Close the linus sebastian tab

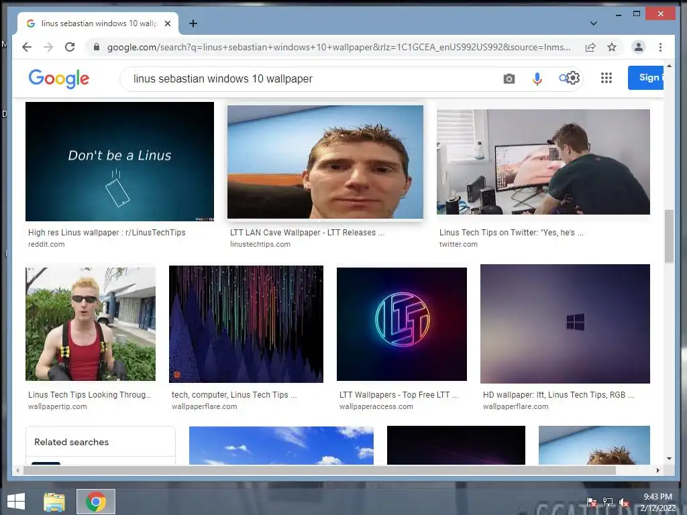pyautogui.click(x=167, y=23)
